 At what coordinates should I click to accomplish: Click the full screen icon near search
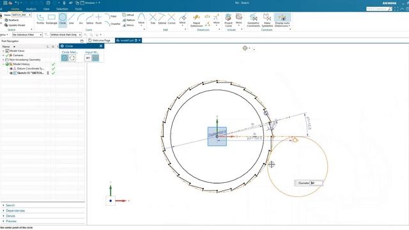(396, 9)
